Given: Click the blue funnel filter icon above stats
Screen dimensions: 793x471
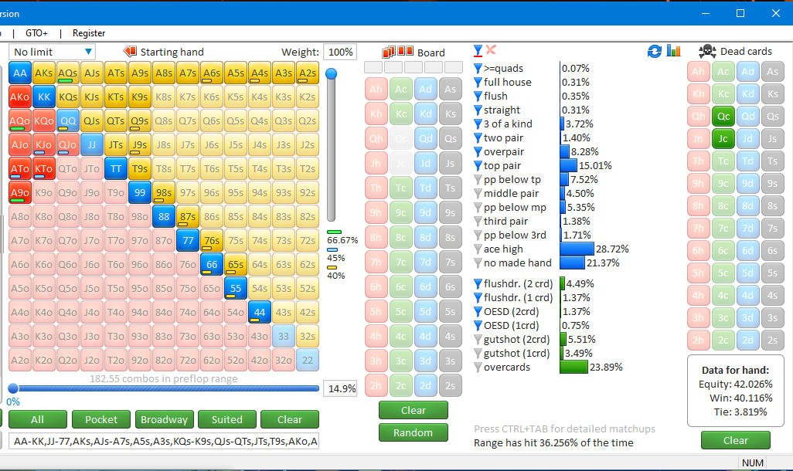Looking at the screenshot, I should 478,50.
